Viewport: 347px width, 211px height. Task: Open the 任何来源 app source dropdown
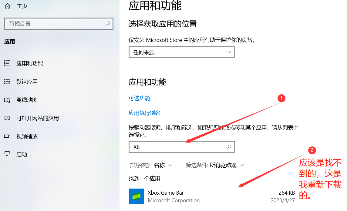coord(181,52)
